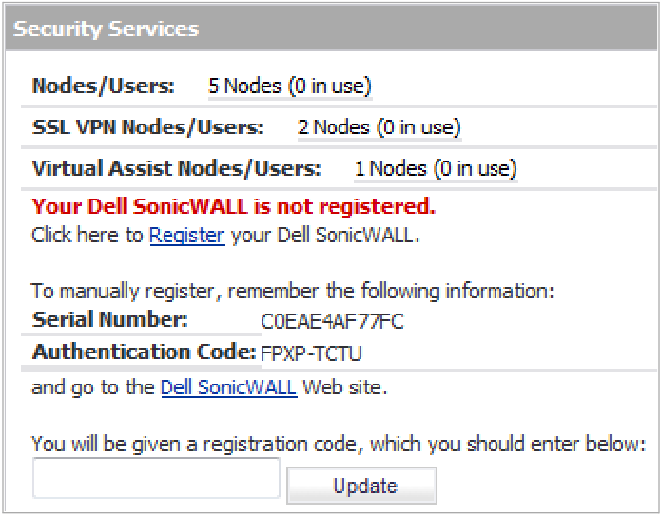Open the Dell SonicWALL Web site link
Viewport: 661px width, 515px height.
tap(228, 388)
